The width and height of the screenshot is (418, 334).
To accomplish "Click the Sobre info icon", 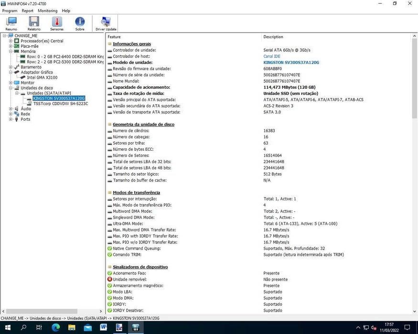I will 80,23.
